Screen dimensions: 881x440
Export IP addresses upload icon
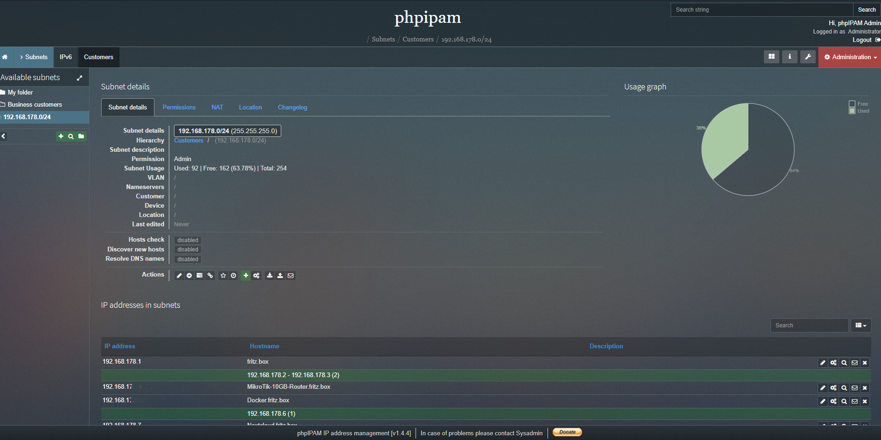click(x=280, y=276)
